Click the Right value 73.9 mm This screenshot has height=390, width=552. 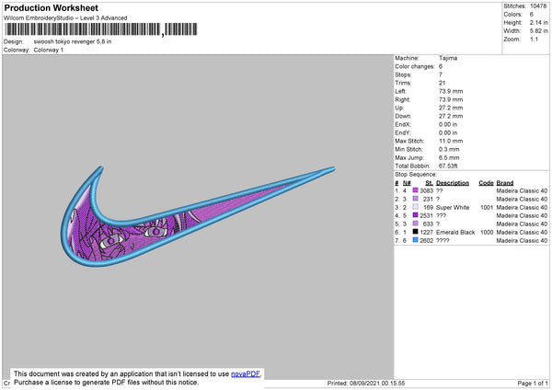451,99
